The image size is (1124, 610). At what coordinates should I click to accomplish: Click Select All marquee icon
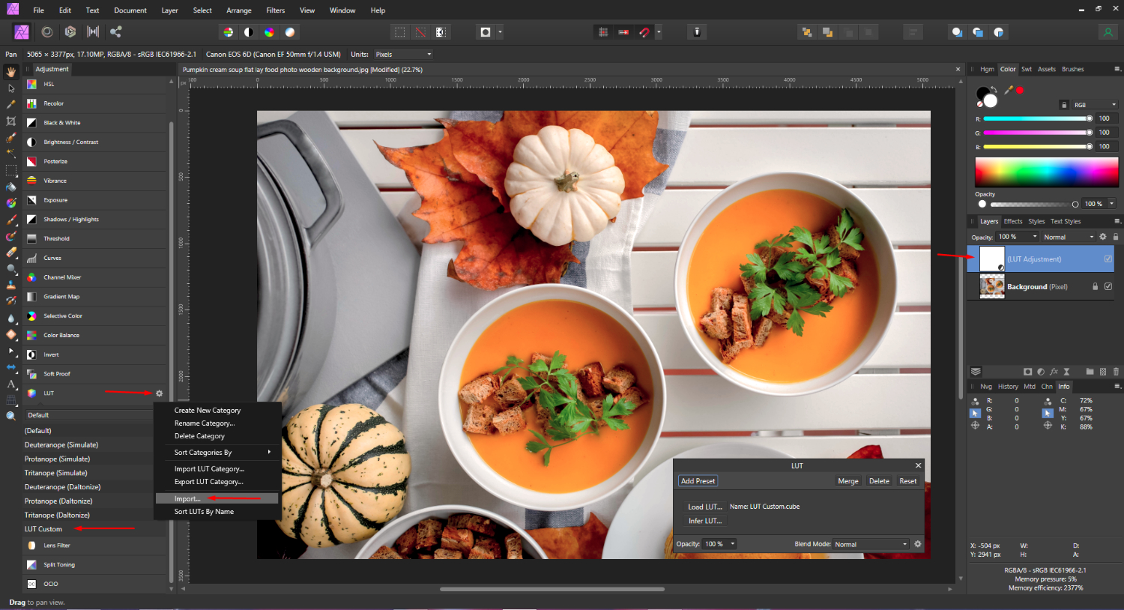(x=400, y=32)
